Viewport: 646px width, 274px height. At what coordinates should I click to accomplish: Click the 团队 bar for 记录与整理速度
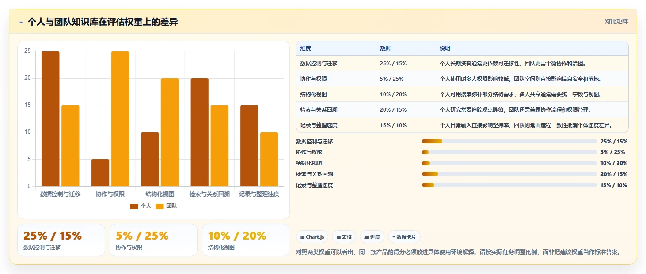tap(269, 159)
